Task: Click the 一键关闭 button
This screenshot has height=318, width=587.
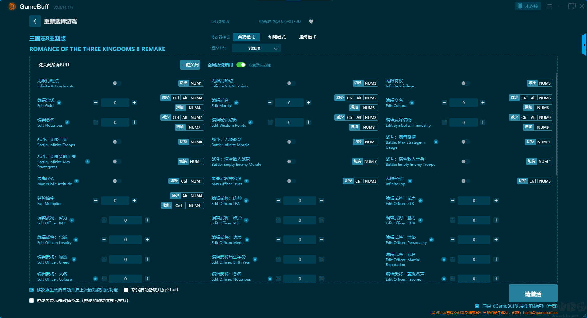Action: [190, 65]
